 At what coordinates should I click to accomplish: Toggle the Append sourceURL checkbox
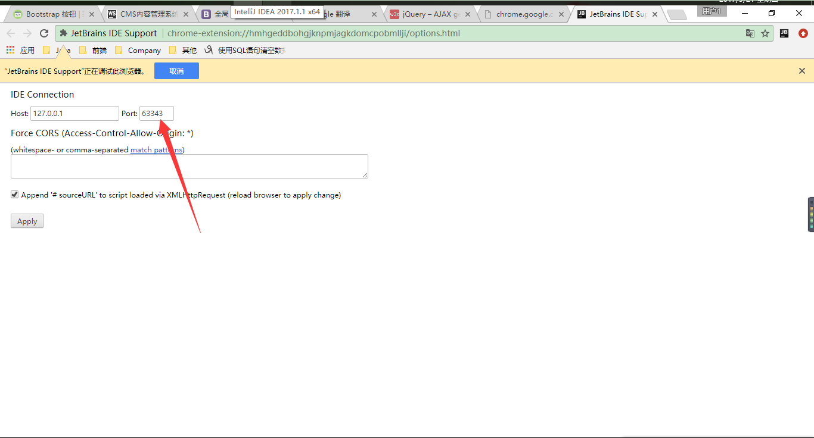point(15,195)
